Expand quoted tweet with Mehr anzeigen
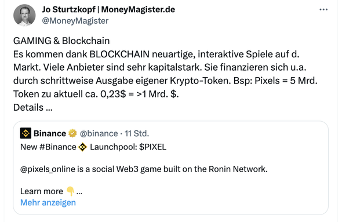The height and width of the screenshot is (222, 342). pos(48,203)
